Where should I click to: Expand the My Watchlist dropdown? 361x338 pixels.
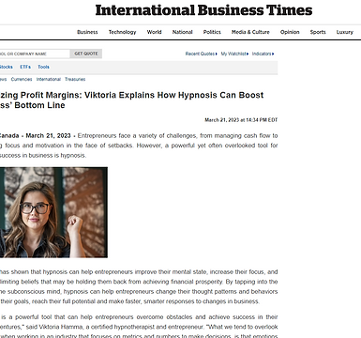234,54
